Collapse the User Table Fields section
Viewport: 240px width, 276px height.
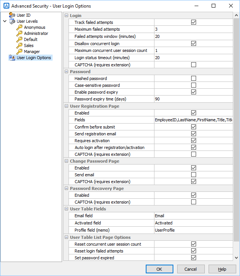(x=66, y=209)
